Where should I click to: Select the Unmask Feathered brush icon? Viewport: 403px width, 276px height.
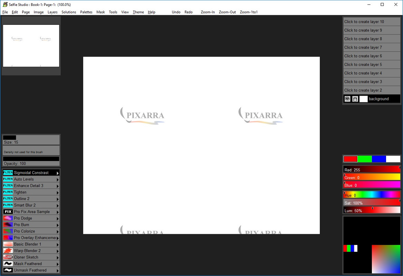click(8, 270)
